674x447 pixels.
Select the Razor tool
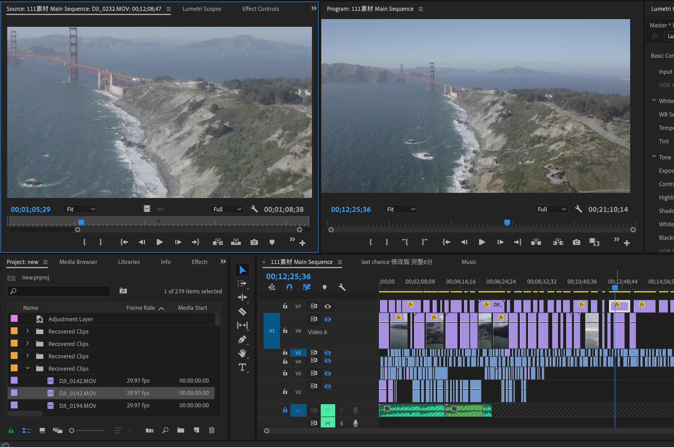point(242,312)
